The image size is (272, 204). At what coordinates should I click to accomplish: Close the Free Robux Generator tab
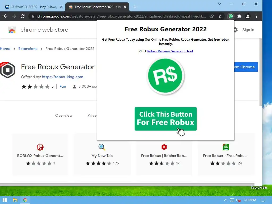coord(125,7)
